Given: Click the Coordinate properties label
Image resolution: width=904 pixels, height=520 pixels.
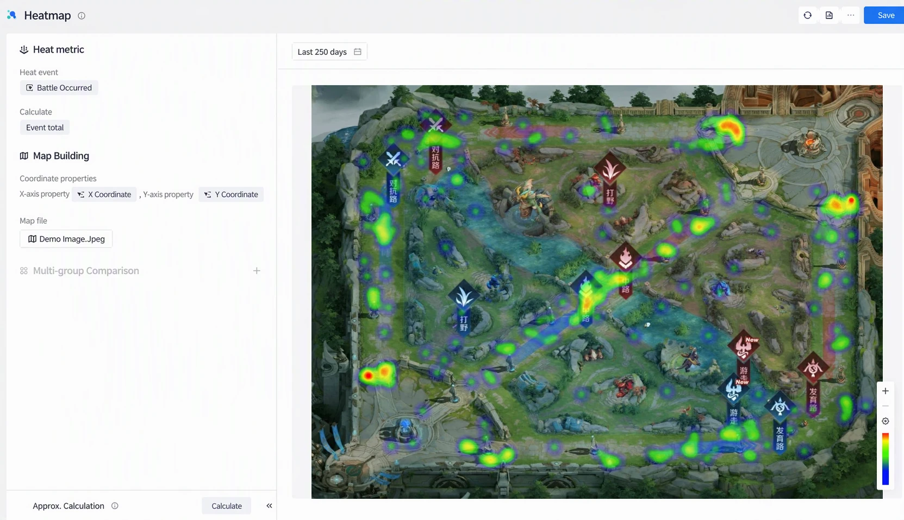Looking at the screenshot, I should (x=58, y=179).
